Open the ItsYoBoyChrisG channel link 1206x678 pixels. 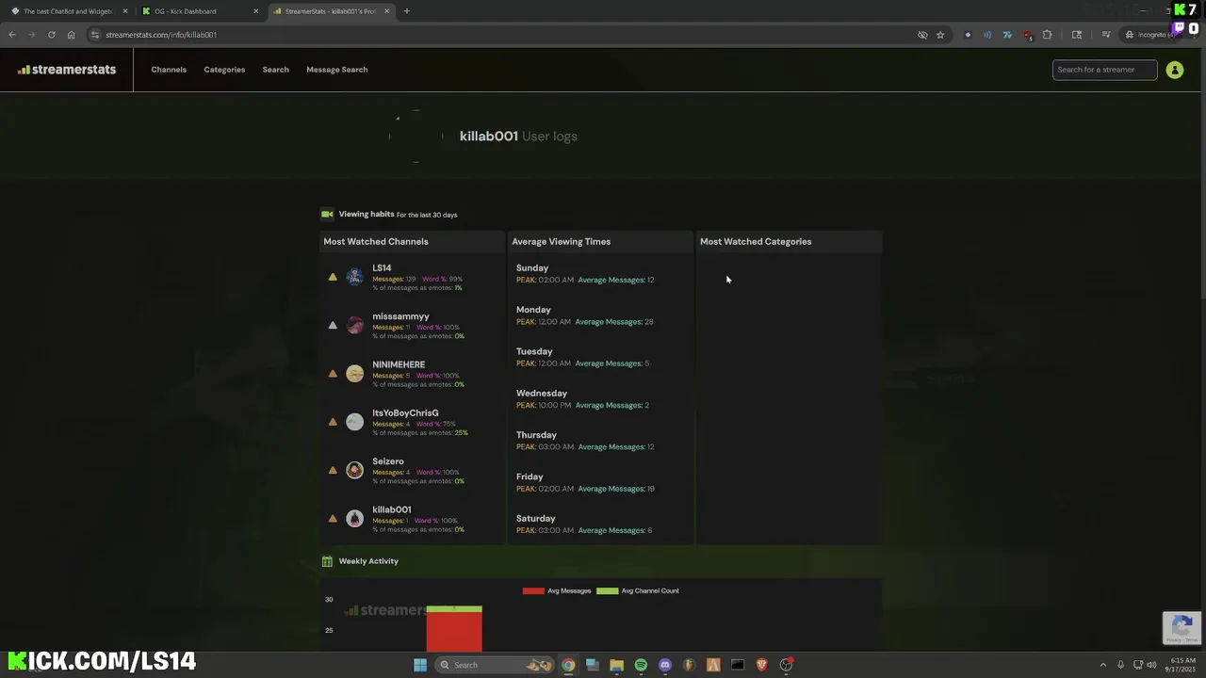405,412
